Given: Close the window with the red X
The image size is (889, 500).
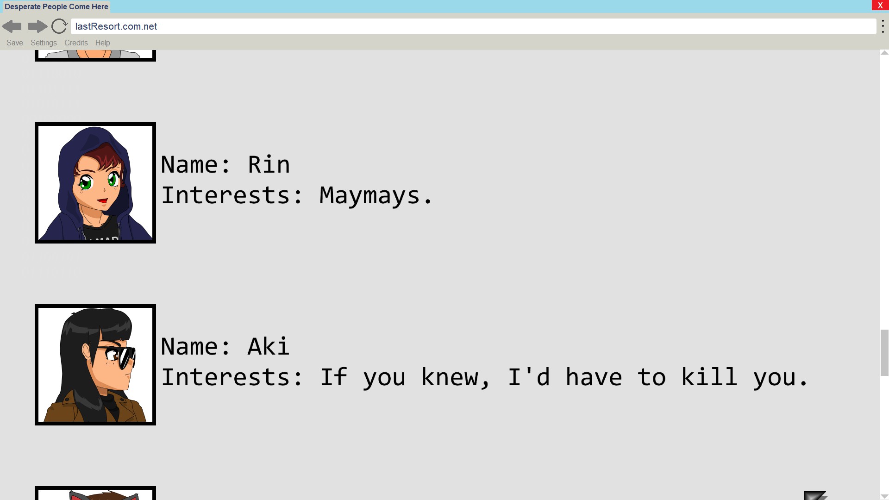Looking at the screenshot, I should tap(880, 5).
